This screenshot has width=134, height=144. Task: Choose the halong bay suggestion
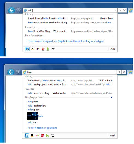pos(34,110)
